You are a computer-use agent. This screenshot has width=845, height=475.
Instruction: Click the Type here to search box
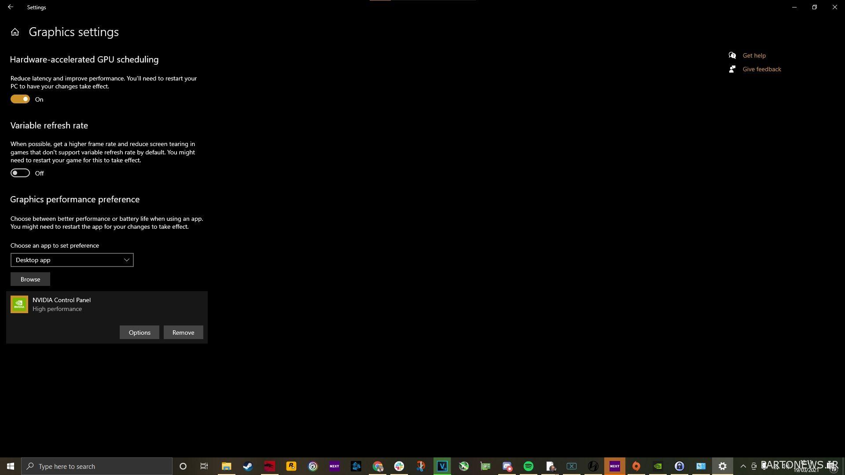[x=97, y=466]
